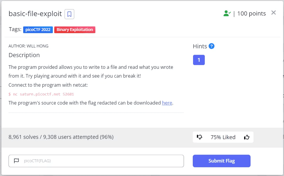
Task: Click the thumbs-up like icon
Action: pyautogui.click(x=246, y=137)
